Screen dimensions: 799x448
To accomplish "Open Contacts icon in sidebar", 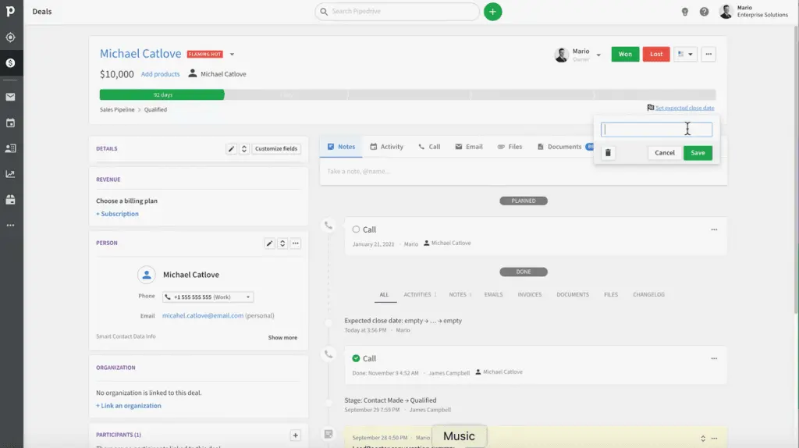I will [10, 148].
